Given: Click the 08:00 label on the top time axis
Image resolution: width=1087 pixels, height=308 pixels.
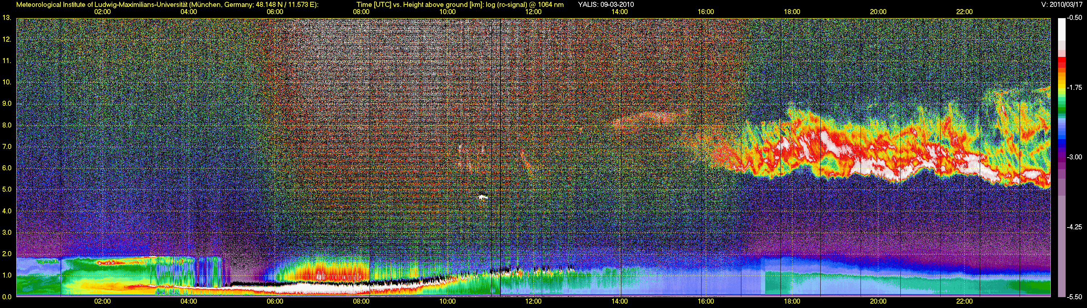Looking at the screenshot, I should pyautogui.click(x=361, y=12).
